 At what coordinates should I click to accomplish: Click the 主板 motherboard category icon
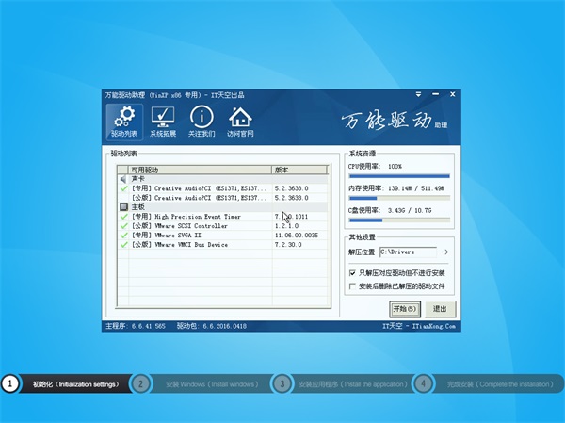pos(123,206)
